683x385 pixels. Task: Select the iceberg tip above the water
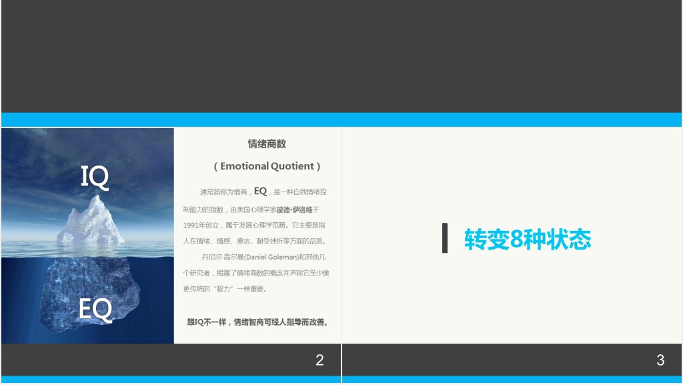click(91, 220)
